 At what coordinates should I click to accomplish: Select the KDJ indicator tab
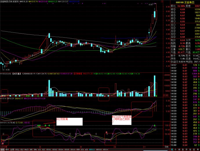[x=22, y=150]
